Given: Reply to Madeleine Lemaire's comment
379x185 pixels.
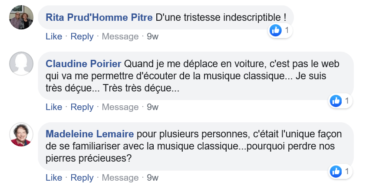Looking at the screenshot, I should pos(82,178).
